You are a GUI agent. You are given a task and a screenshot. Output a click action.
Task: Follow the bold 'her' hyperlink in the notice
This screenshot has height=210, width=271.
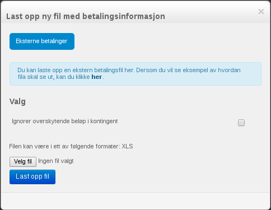96,77
